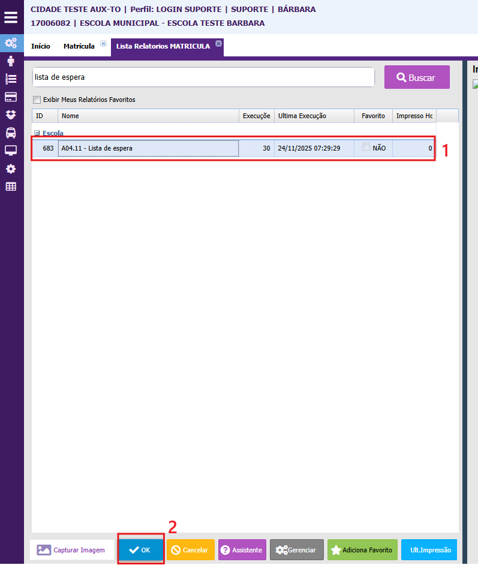Screen dimensions: 478x565
Task: Open the person sidebar icon
Action: tap(11, 61)
